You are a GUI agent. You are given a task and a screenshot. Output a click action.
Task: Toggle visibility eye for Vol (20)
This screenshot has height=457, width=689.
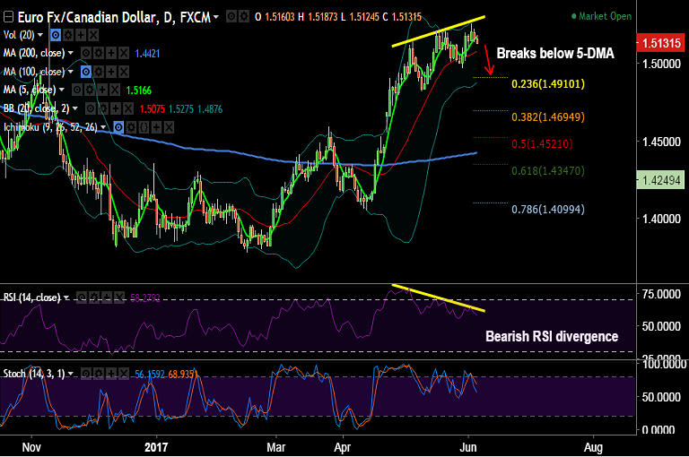pos(56,35)
